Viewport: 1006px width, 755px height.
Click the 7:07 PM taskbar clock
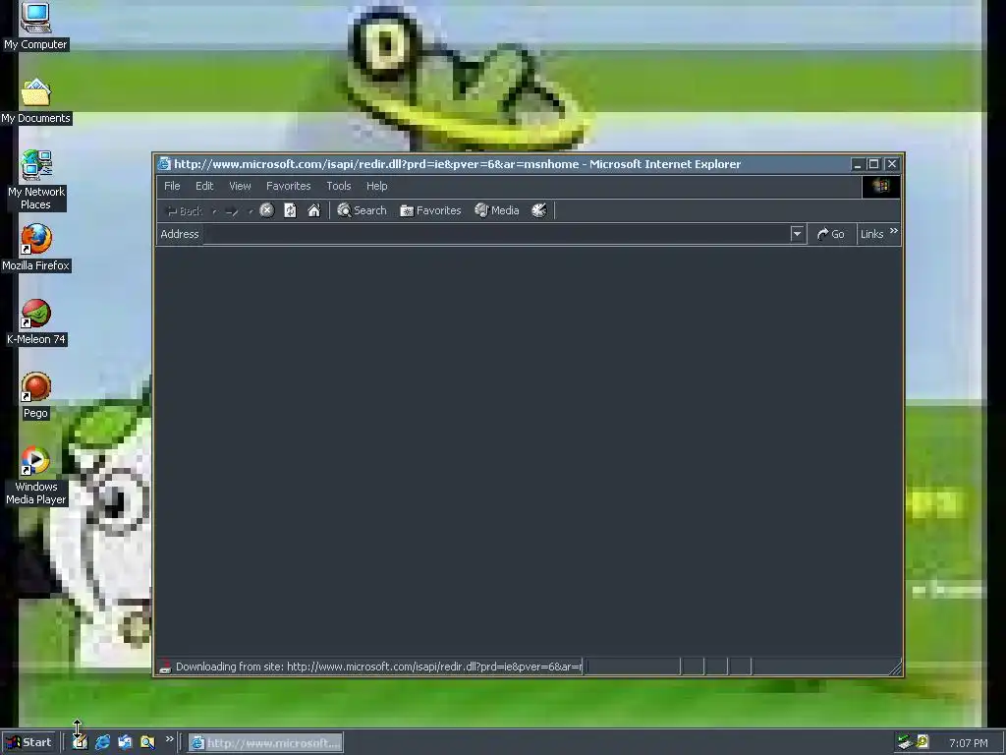[x=968, y=743]
